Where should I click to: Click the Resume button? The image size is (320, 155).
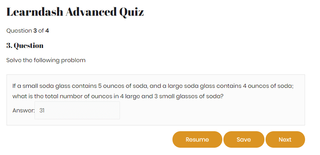tap(197, 140)
